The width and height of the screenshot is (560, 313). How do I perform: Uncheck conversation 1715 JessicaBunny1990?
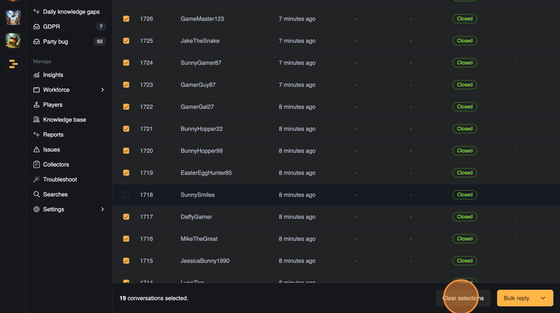click(126, 261)
